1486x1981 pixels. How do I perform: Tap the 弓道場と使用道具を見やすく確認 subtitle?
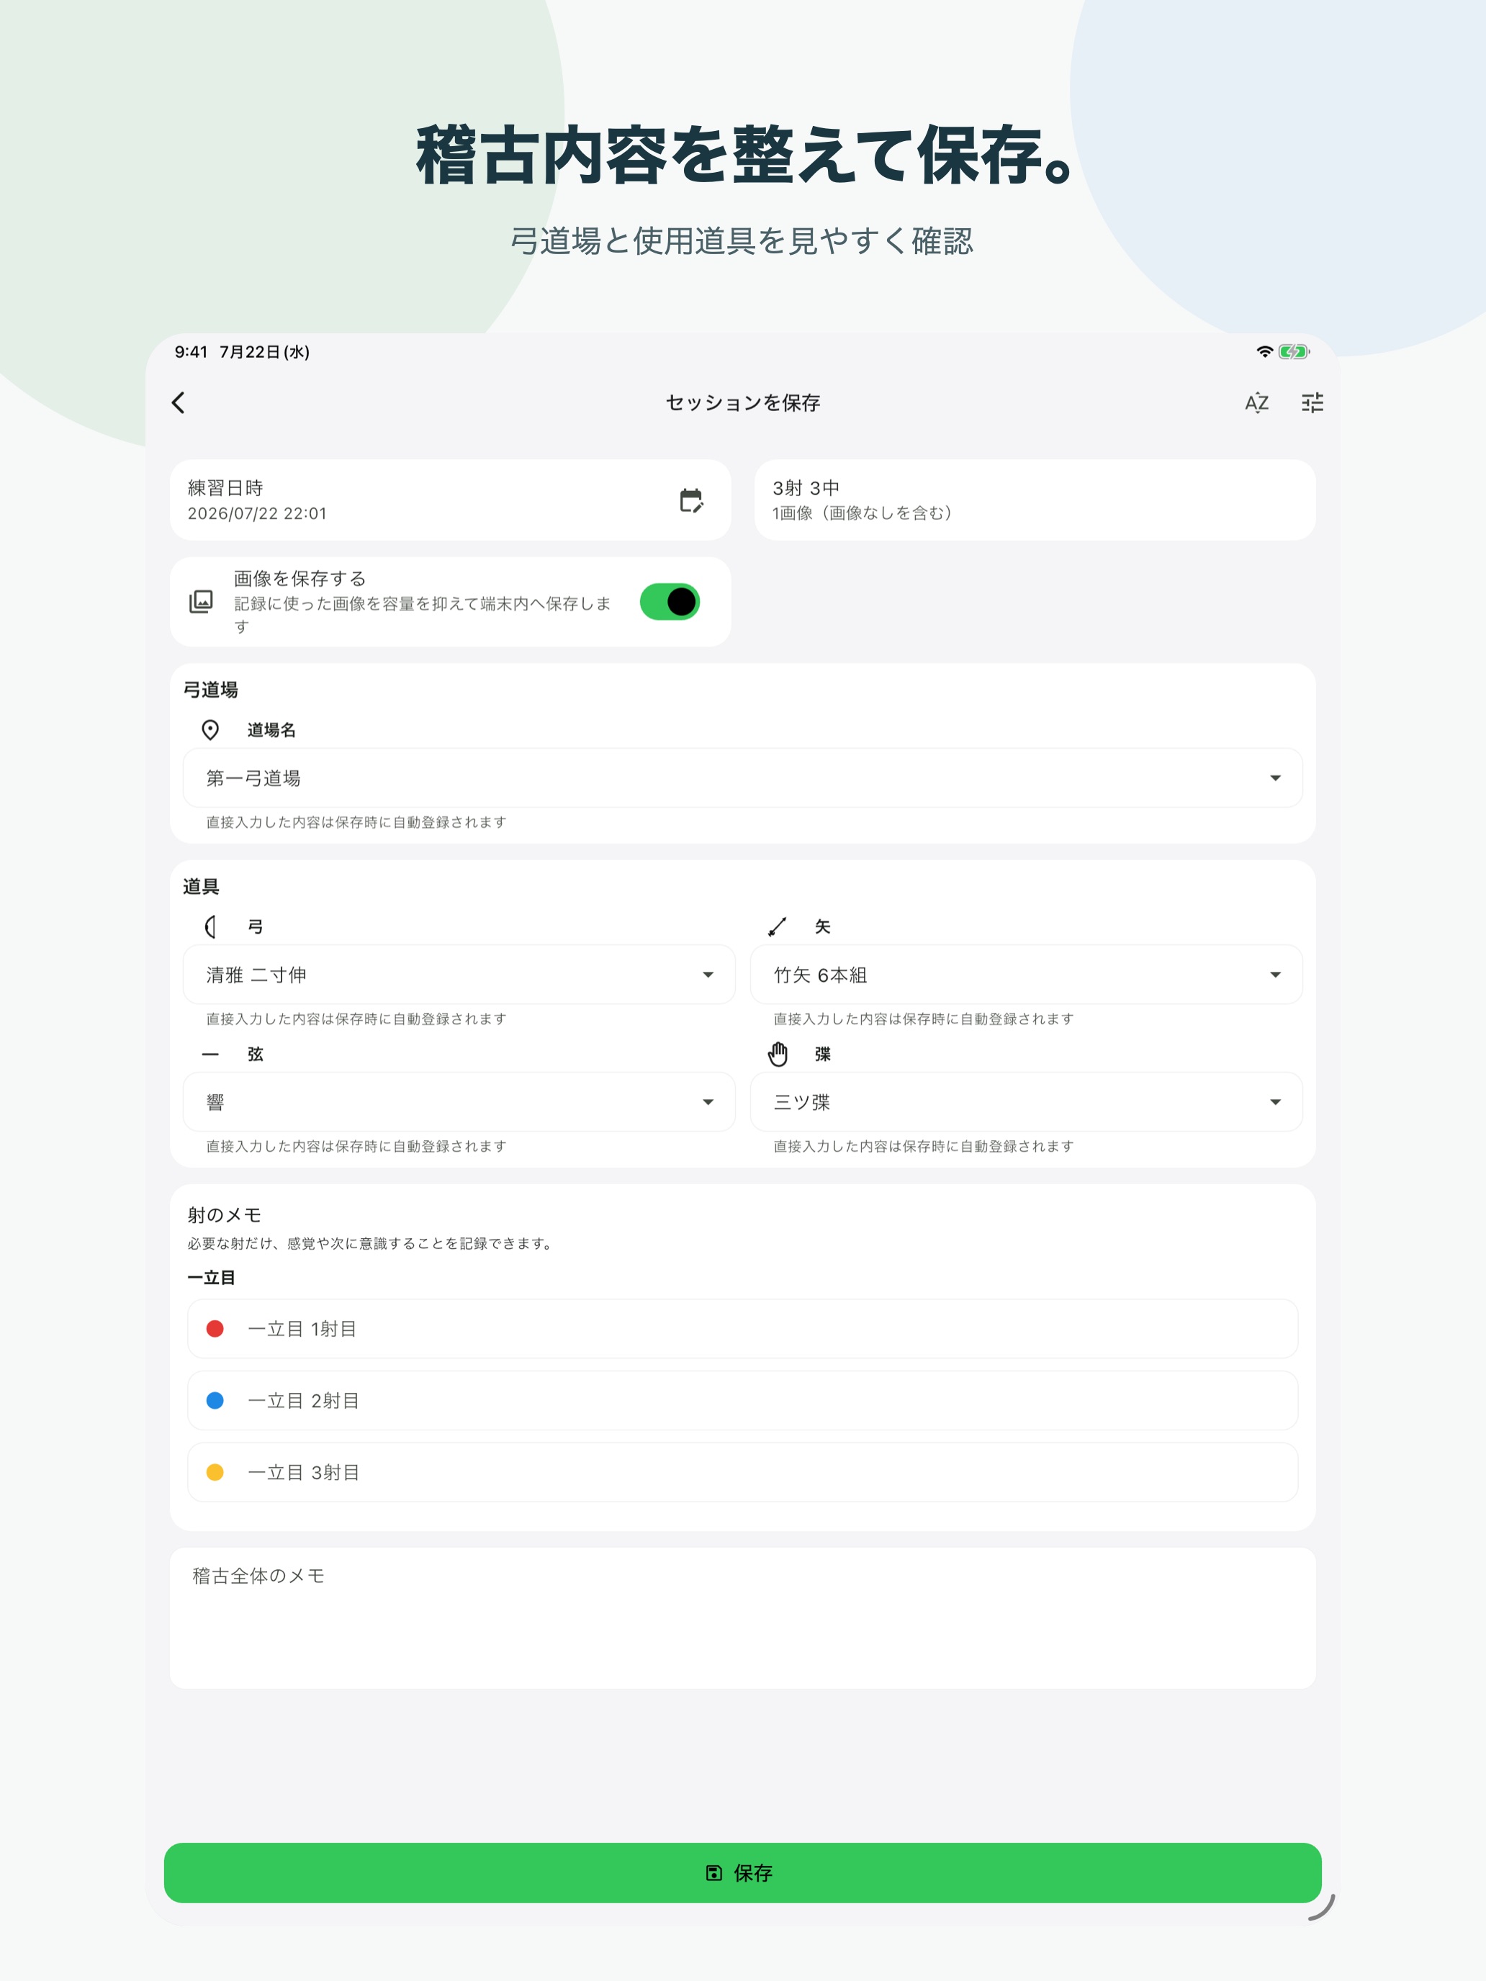tap(742, 241)
